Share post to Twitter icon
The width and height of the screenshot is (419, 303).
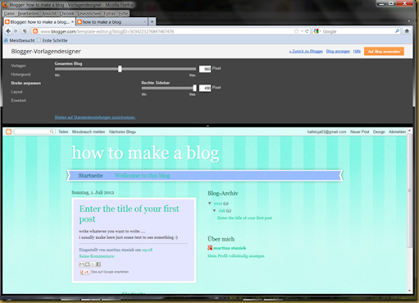click(x=92, y=265)
